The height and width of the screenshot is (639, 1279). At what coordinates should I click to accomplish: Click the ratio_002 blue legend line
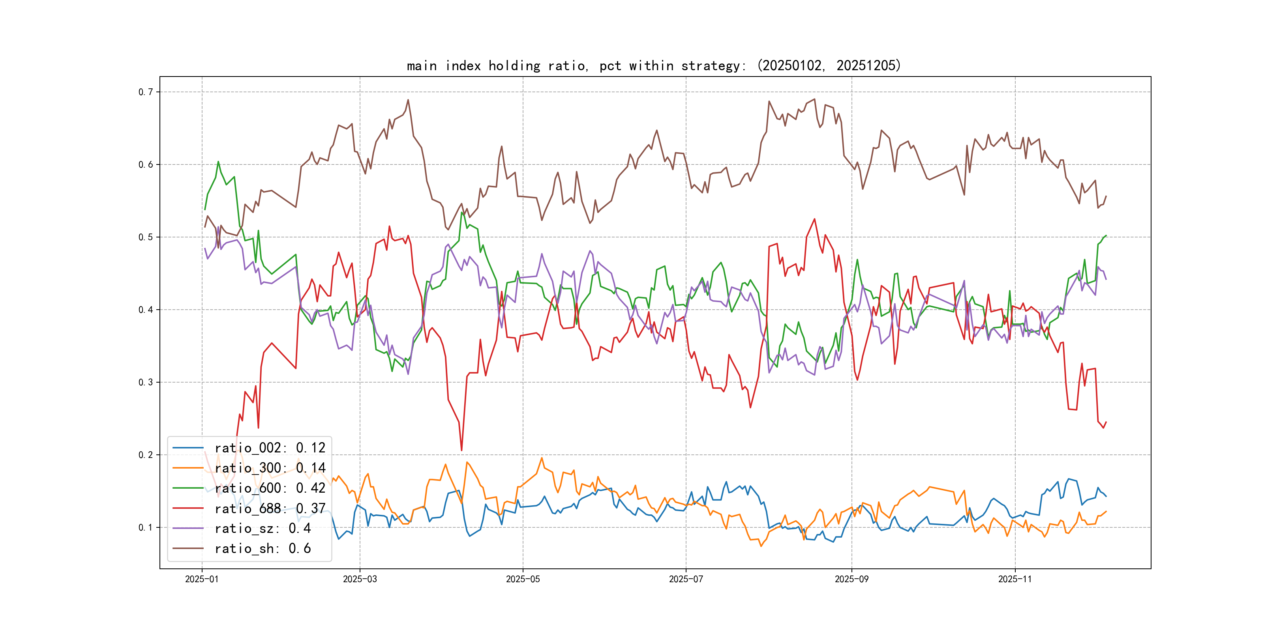pos(188,448)
